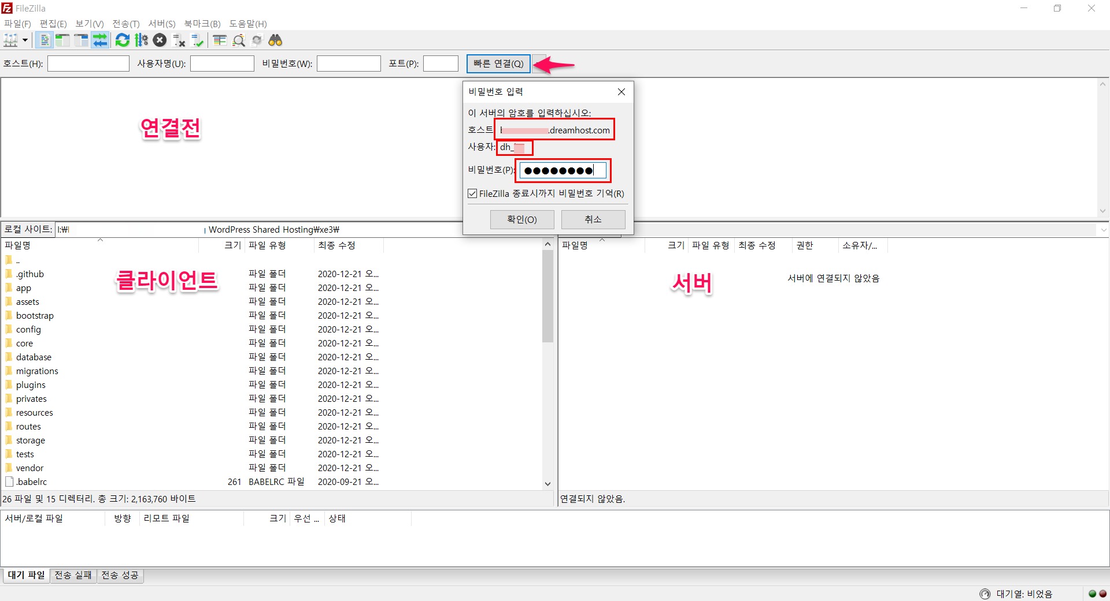
Task: Open the 파일(F) menu
Action: point(17,24)
